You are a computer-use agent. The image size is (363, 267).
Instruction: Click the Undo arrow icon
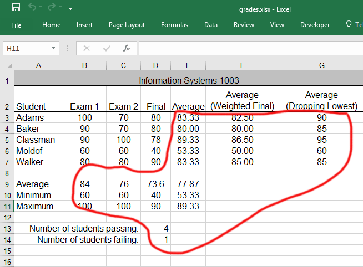tap(33, 8)
